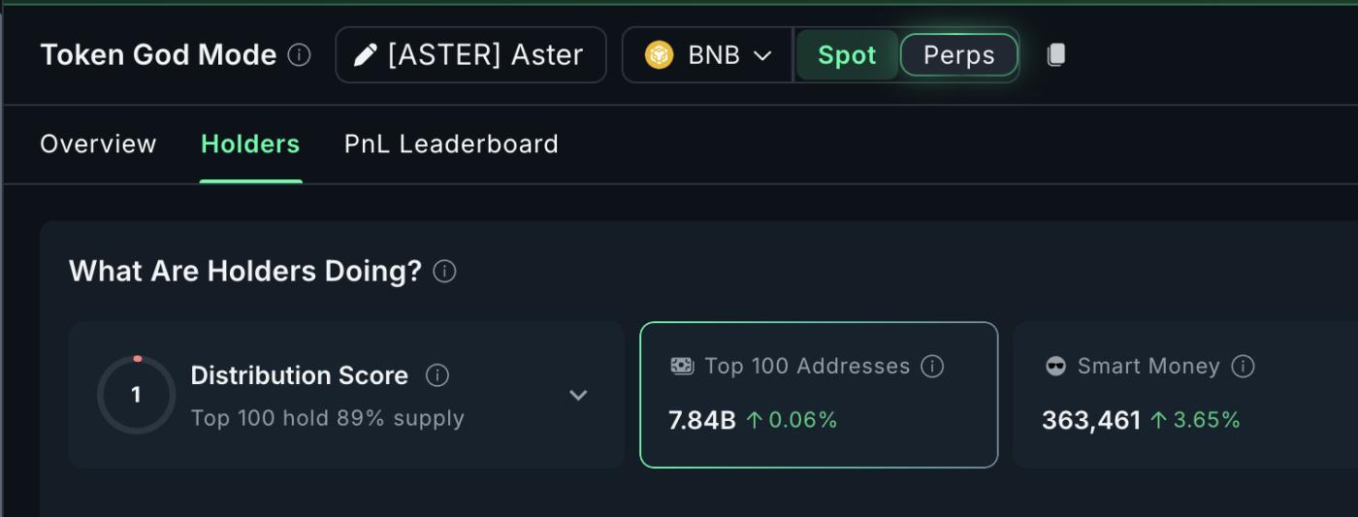Screen dimensions: 1358x517
Task: Click info icon next to What Are Holders Doing
Action: click(x=444, y=272)
